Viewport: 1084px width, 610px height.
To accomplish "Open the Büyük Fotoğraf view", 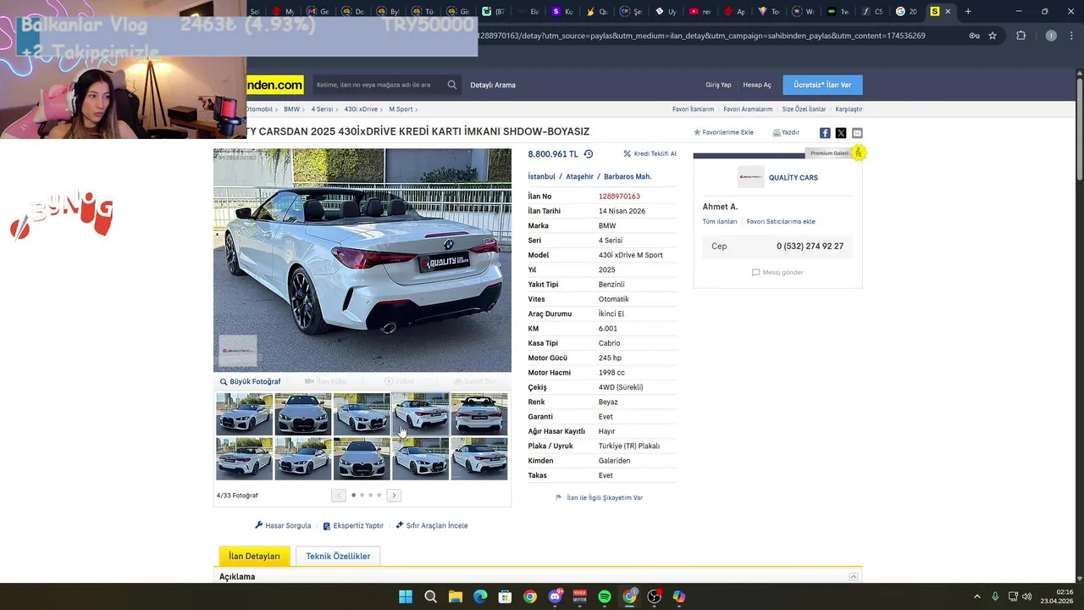I will 250,381.
